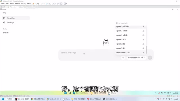This screenshot has width=180, height=101.
Task: Open the guest Windows Start menu
Action: pos(66,93)
